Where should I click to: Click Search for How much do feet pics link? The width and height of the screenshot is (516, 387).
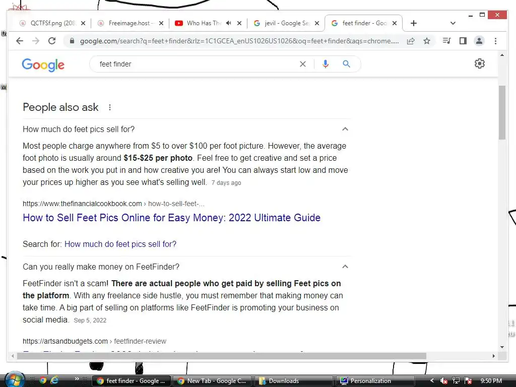click(x=120, y=244)
